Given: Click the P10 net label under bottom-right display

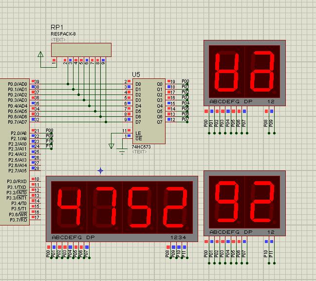Looking at the screenshot, I should tap(266, 254).
